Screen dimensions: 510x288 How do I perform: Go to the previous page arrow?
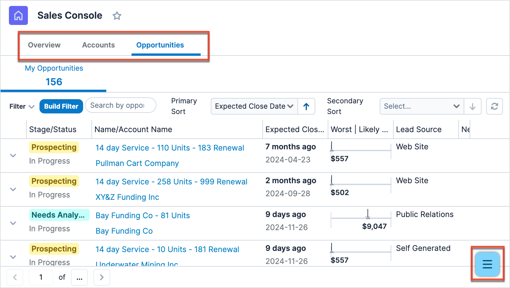click(x=15, y=277)
